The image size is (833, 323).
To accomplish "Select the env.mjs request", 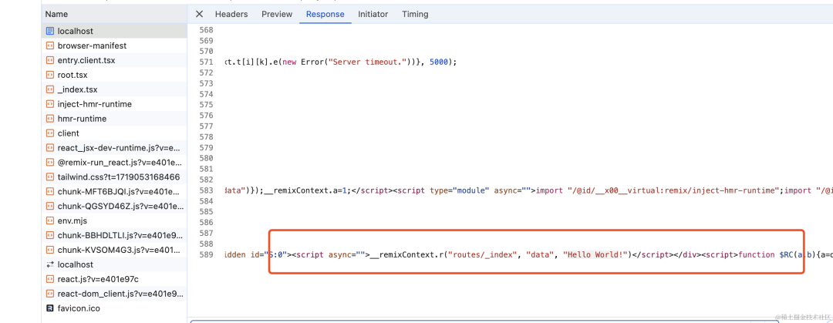I will (113, 220).
